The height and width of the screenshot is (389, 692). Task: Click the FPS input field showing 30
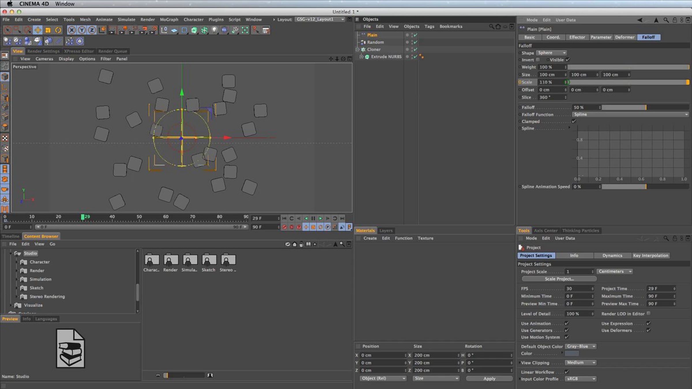(579, 288)
